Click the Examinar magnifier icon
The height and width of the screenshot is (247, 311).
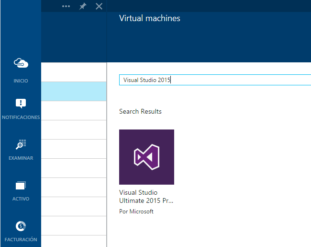(21, 144)
